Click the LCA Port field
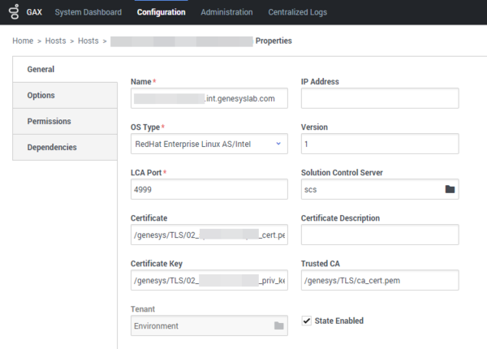487x349 pixels. click(209, 189)
